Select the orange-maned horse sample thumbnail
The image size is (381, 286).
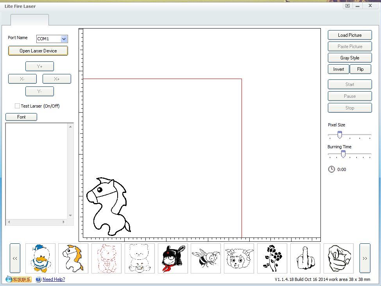pyautogui.click(x=73, y=258)
